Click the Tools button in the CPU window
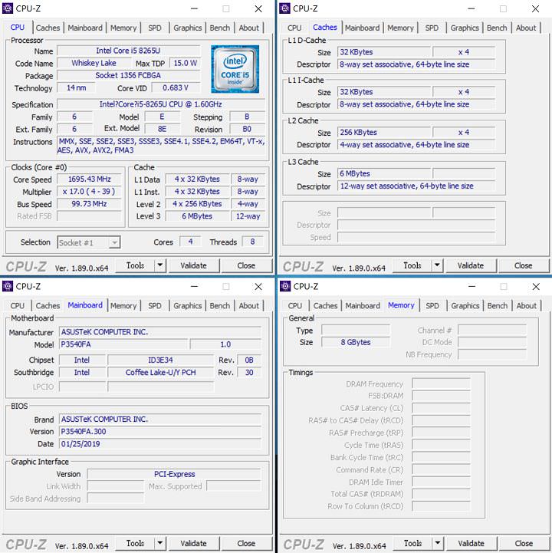552x553 pixels. [x=136, y=265]
